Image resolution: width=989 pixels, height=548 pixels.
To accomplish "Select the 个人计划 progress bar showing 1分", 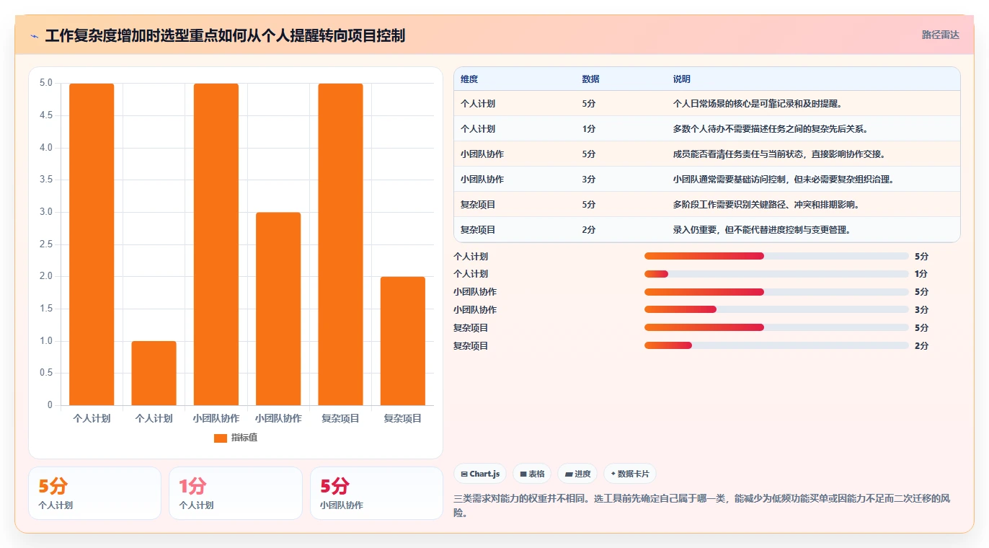I will click(x=776, y=274).
